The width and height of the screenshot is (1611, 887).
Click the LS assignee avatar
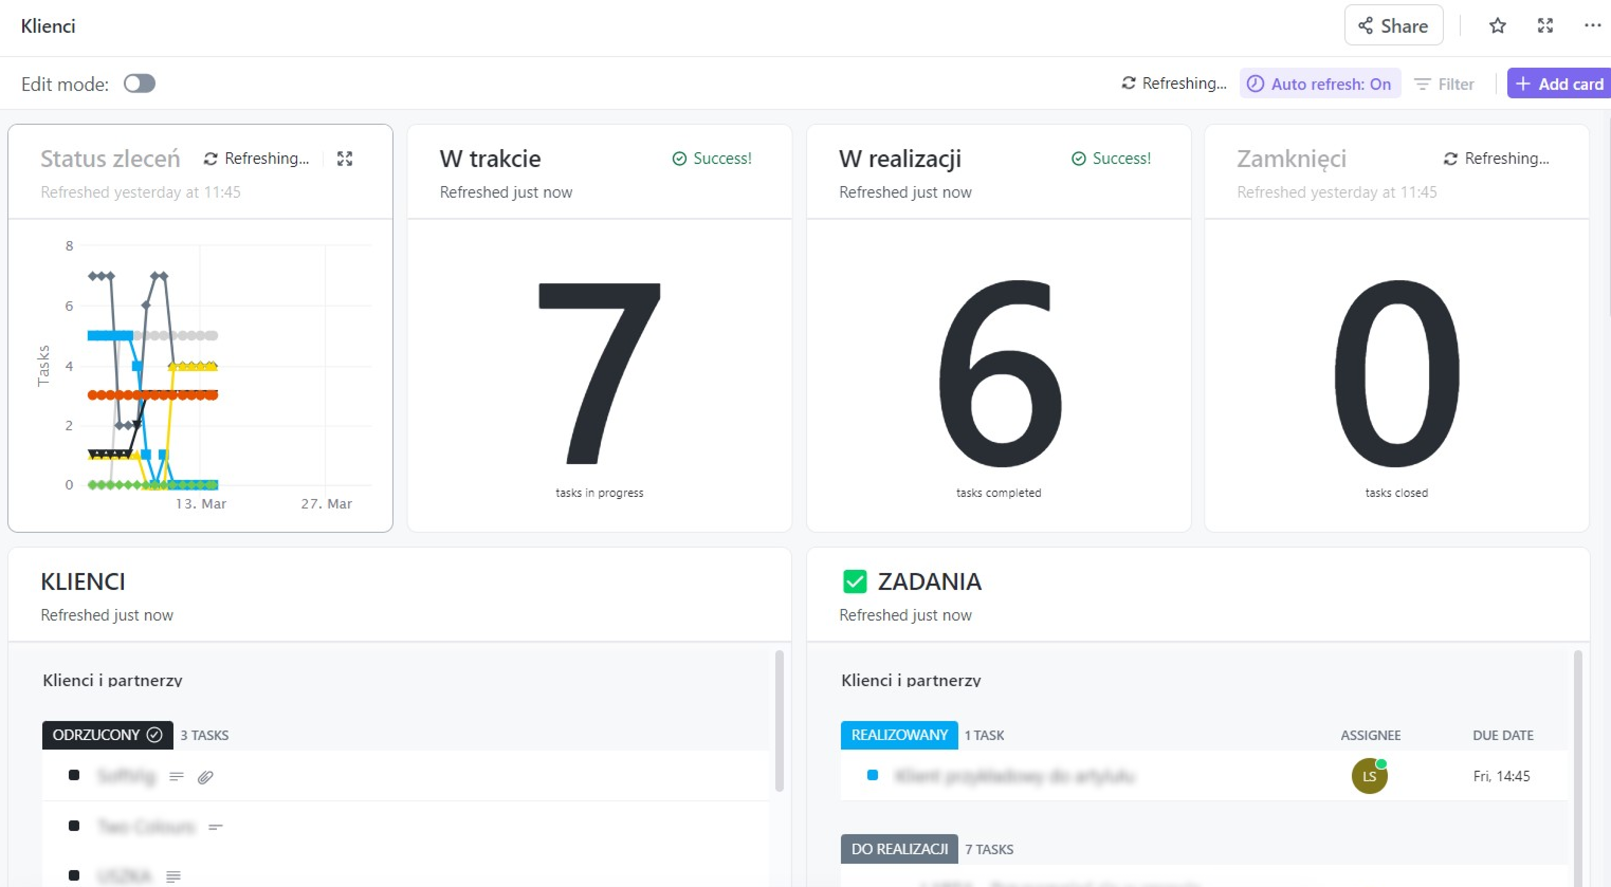pos(1369,776)
